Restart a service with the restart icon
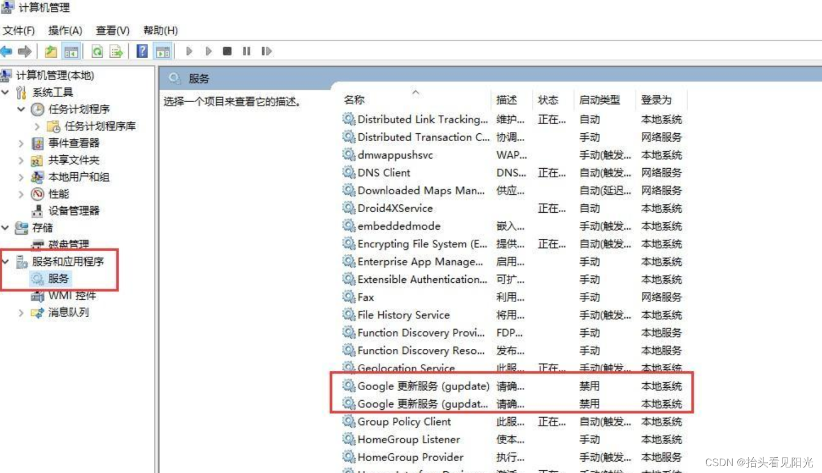The image size is (822, 473). (x=266, y=51)
